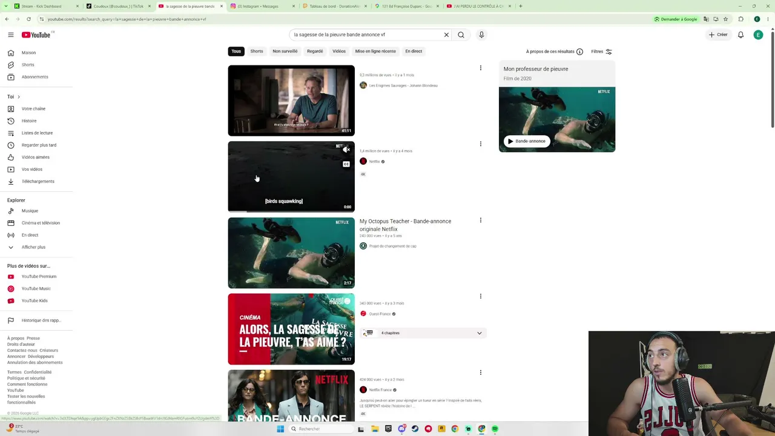Unmute the video preview with the speaker icon
775x436 pixels.
pos(347,149)
